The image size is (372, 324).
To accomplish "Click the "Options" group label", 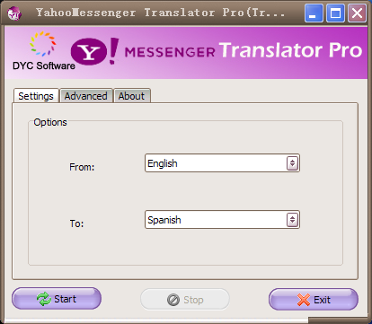I will [x=50, y=122].
